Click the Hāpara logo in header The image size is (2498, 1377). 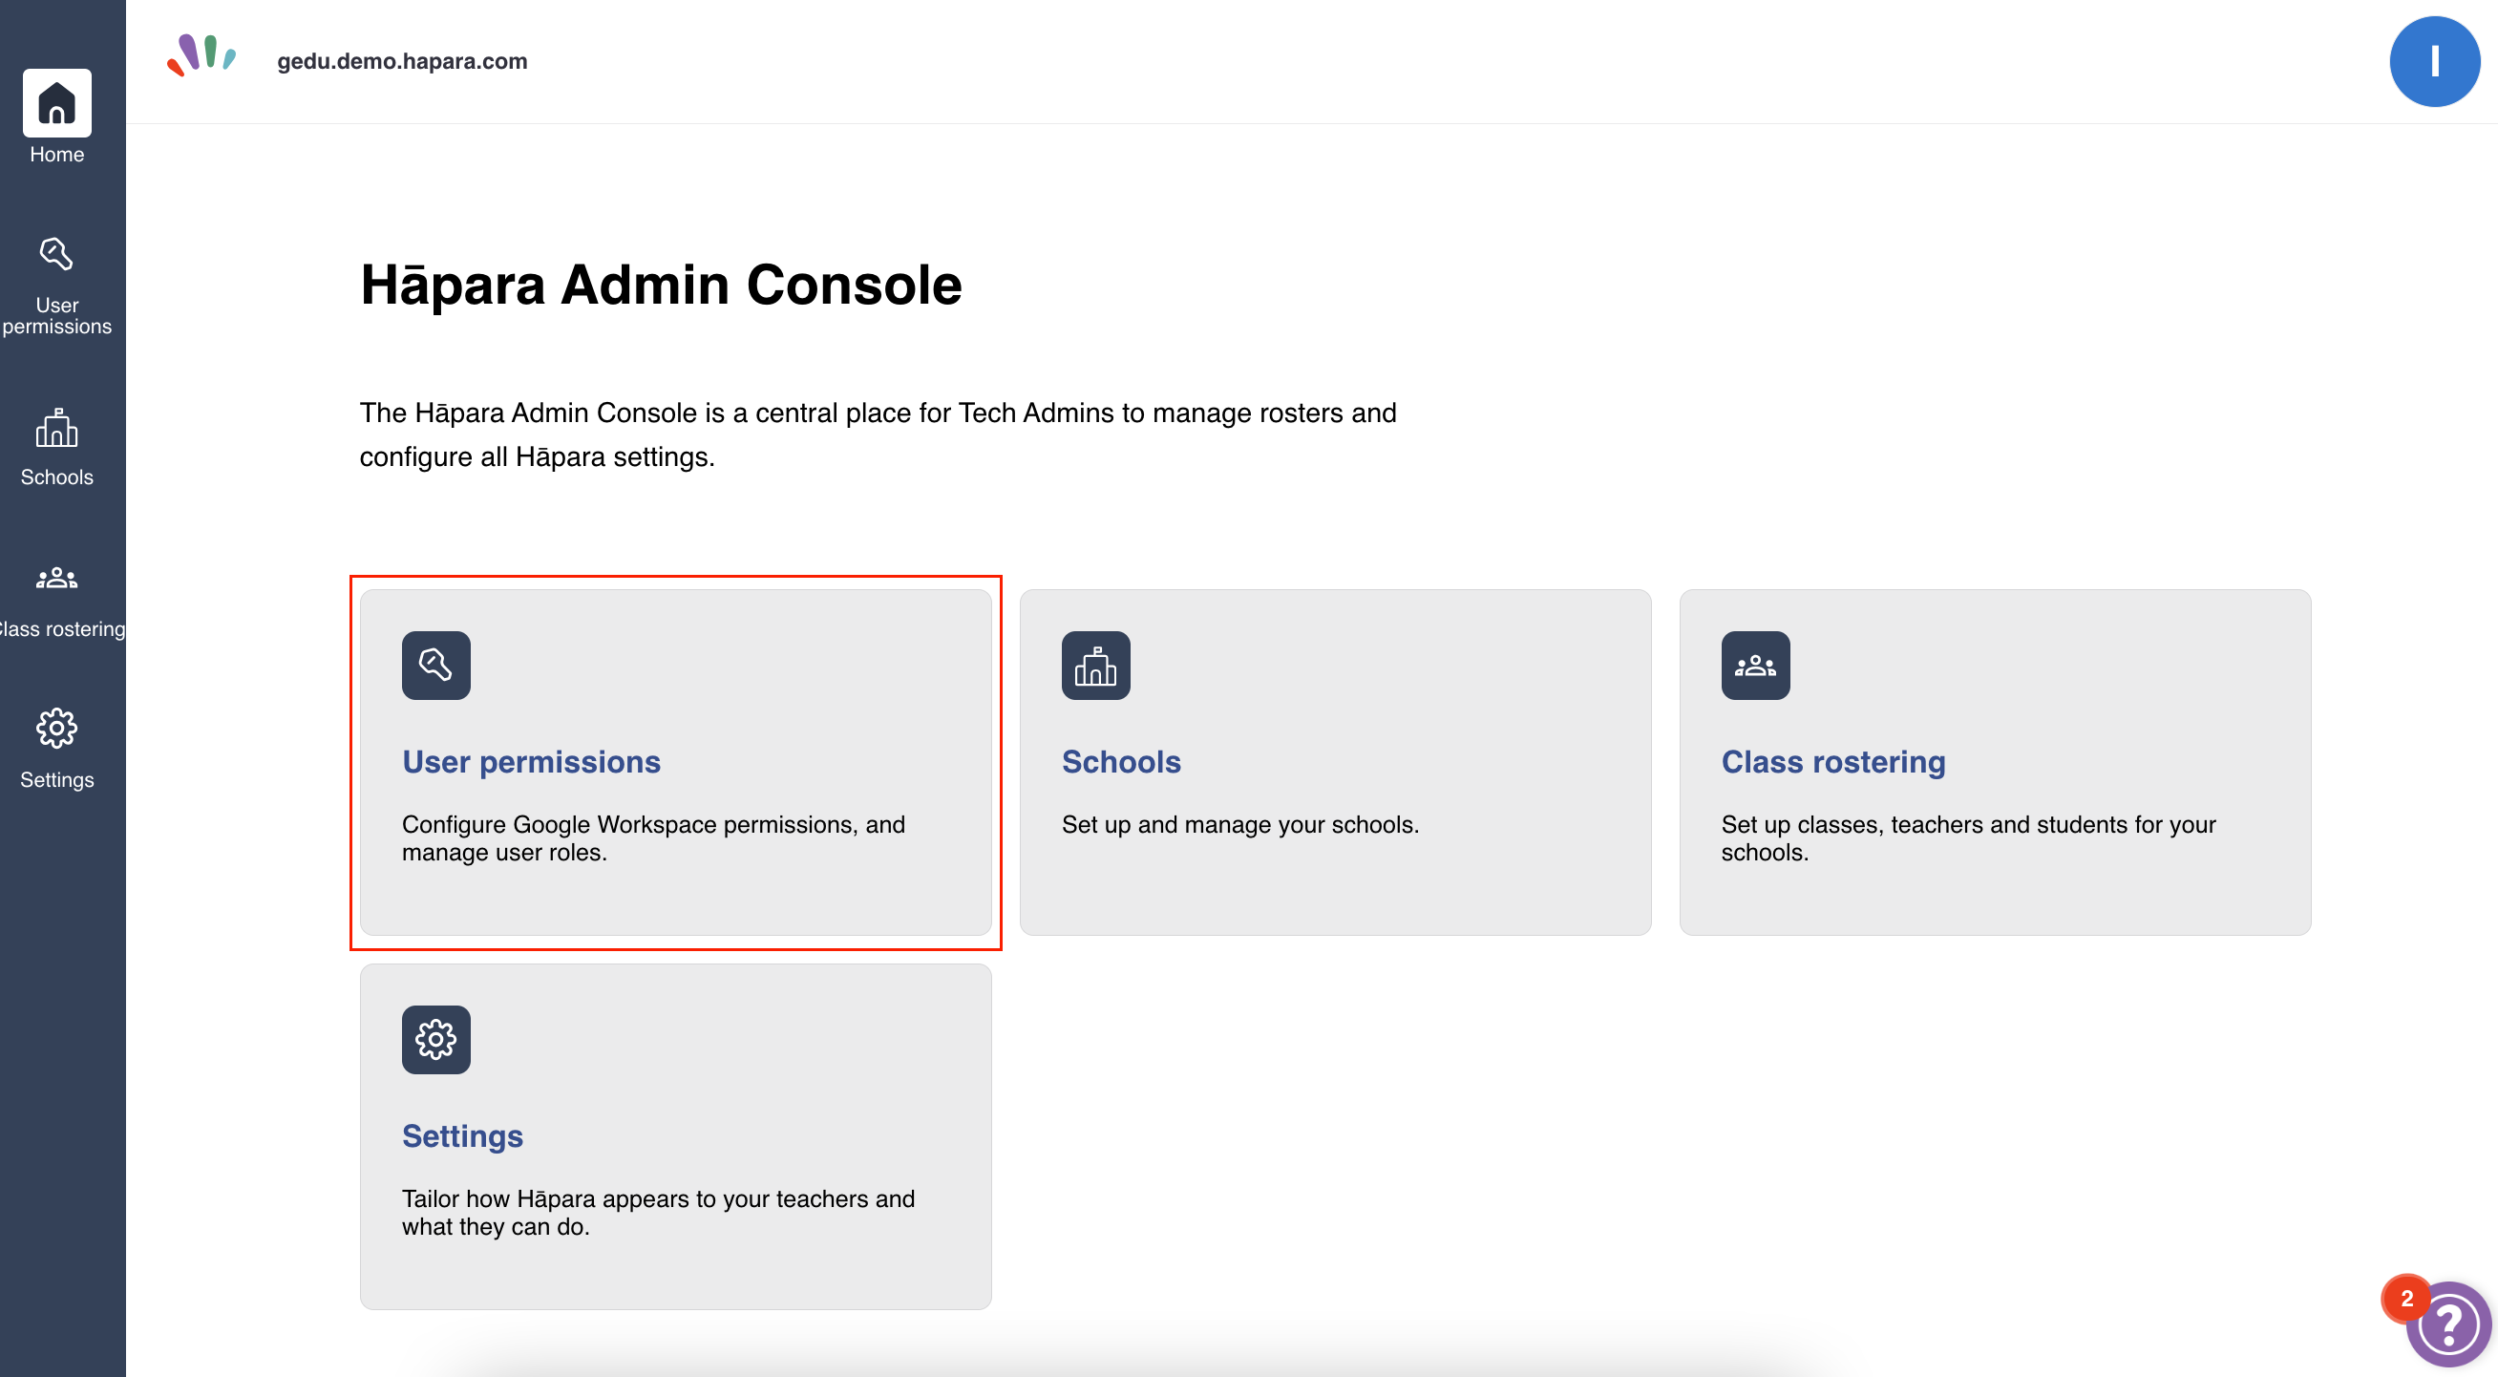pos(201,55)
